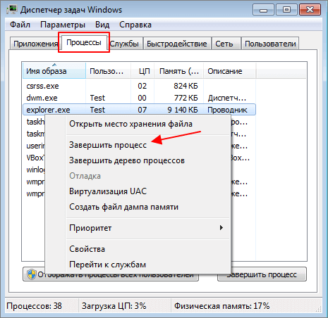328x318 pixels.
Task: Choose Перейти к службам
Action: click(147, 265)
